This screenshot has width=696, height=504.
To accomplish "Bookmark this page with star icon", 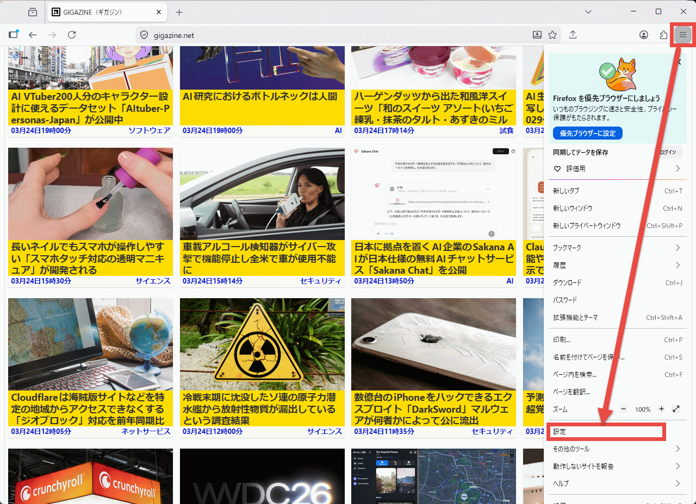I will [x=552, y=35].
